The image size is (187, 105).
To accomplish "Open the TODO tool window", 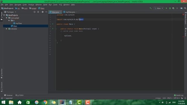I will click(x=19, y=95).
